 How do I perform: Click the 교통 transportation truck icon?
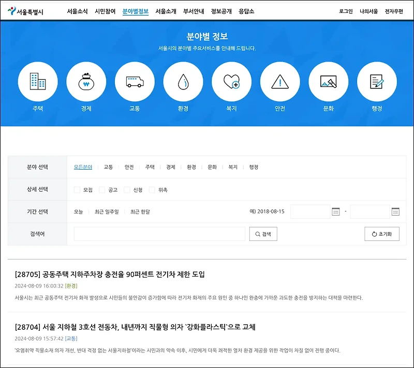click(134, 82)
